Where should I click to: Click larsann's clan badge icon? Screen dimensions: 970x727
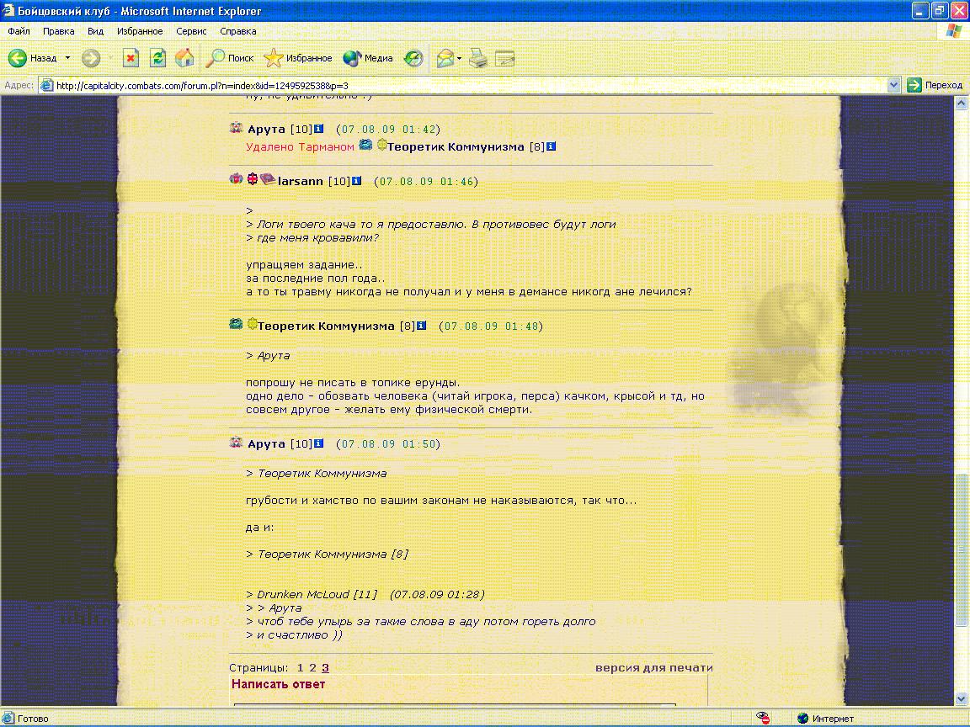click(x=253, y=179)
